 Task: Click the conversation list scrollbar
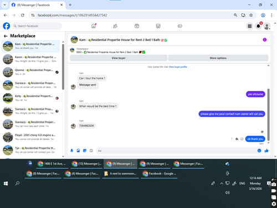pyautogui.click(x=63, y=67)
